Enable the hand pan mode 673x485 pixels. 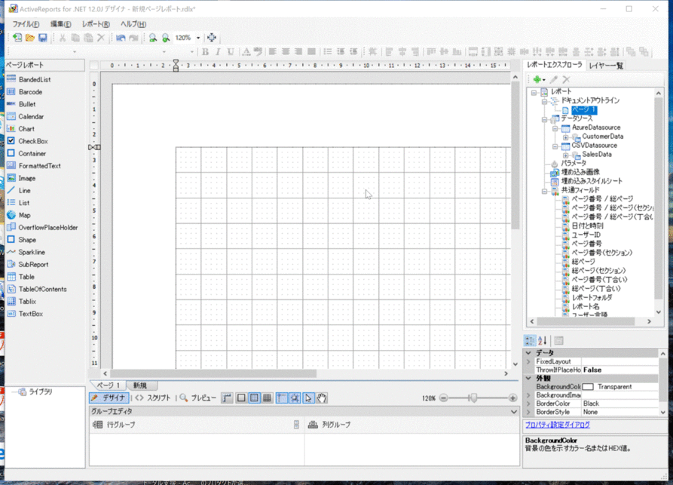pyautogui.click(x=322, y=398)
